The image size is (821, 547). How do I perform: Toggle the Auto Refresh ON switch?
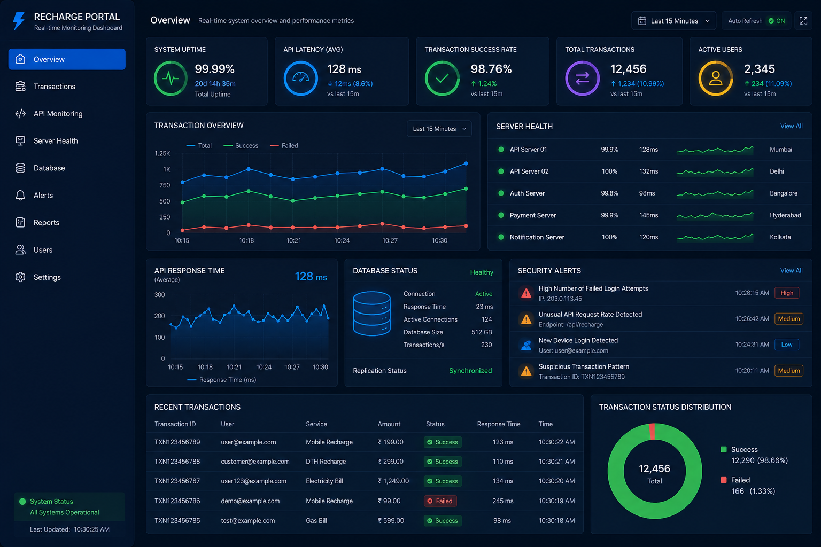pos(776,21)
